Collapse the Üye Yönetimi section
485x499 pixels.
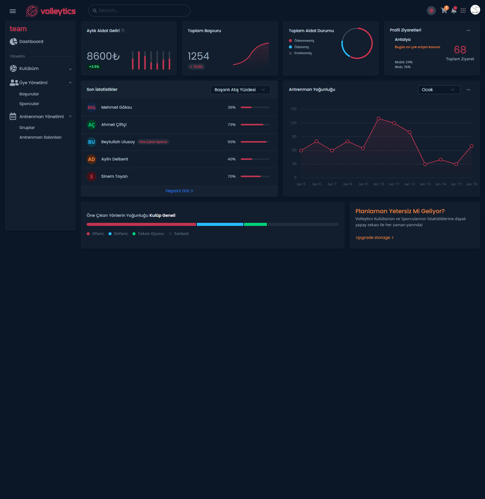[x=34, y=82]
